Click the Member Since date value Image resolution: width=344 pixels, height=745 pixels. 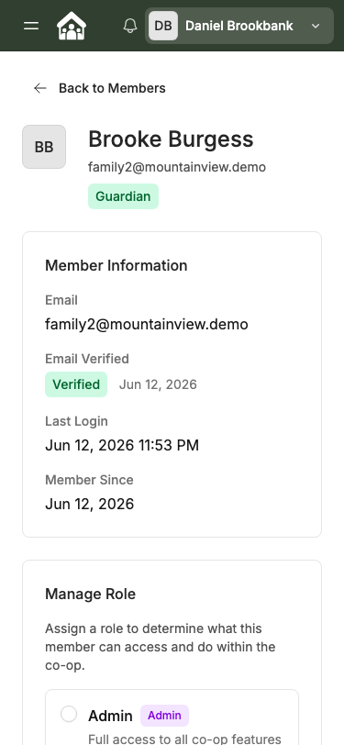pos(89,504)
